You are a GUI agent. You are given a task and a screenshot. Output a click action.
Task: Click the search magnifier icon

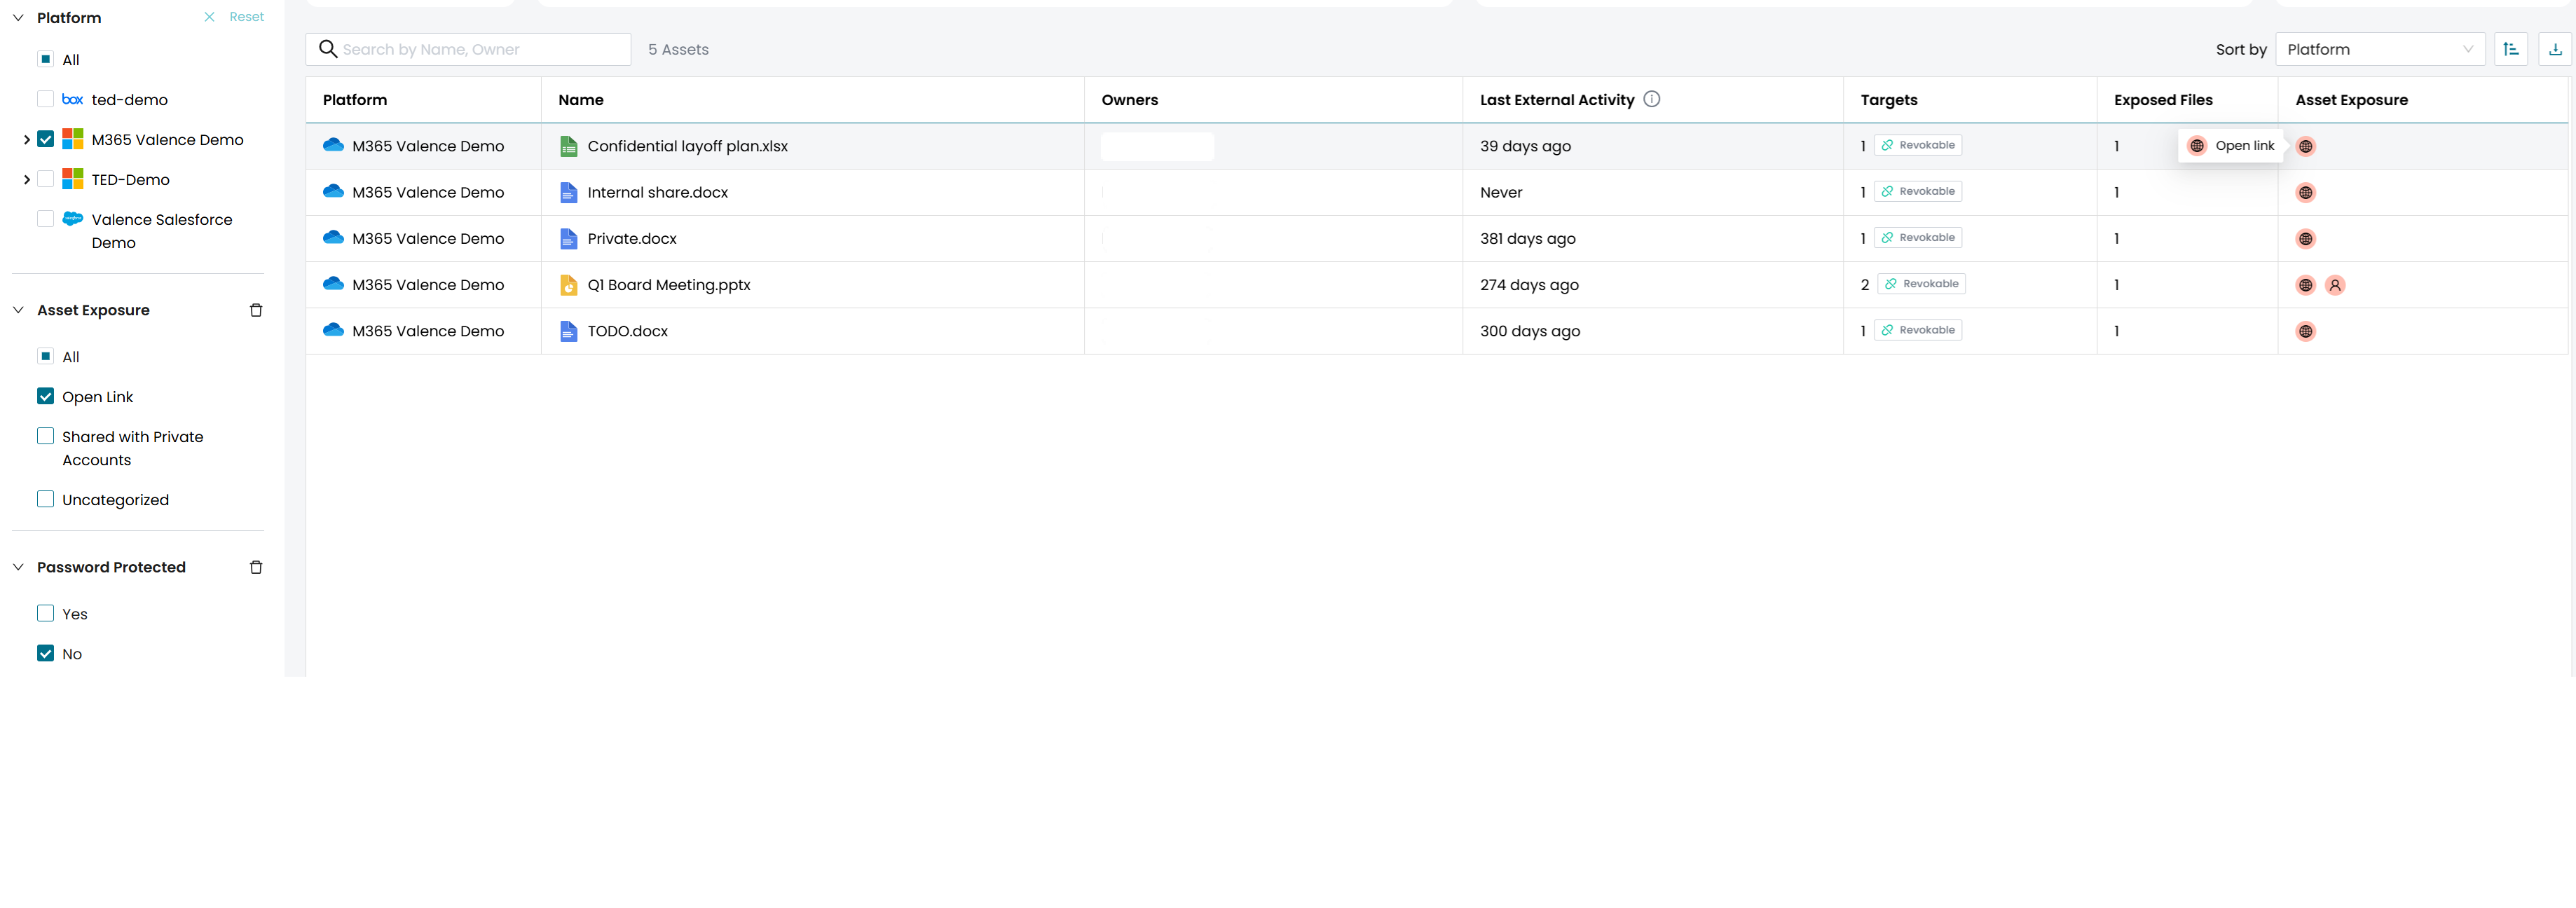327,49
